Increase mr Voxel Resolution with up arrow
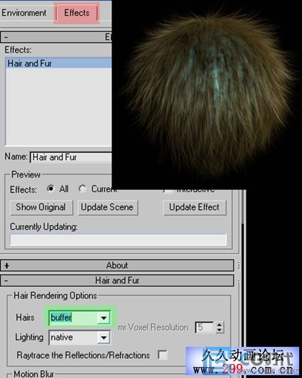This screenshot has width=302, height=378. tap(219, 325)
